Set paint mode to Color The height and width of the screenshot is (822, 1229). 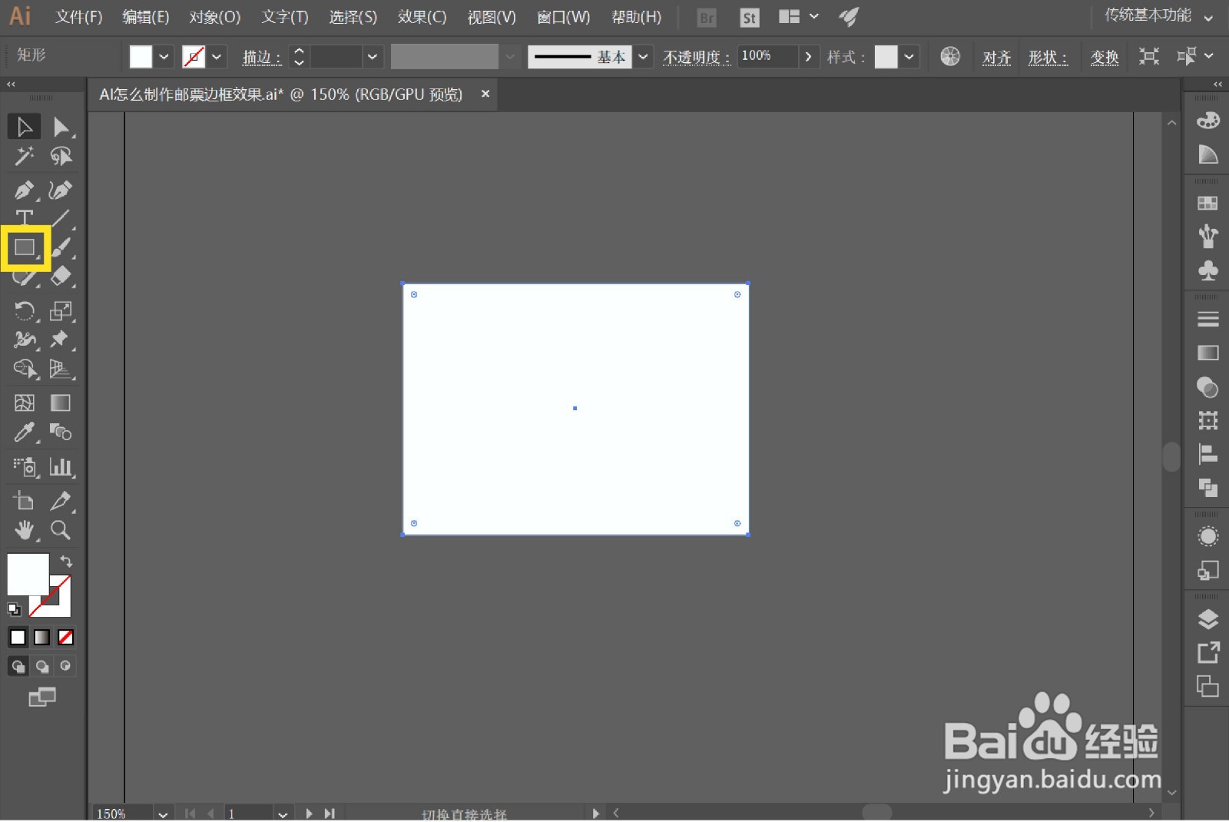(18, 637)
